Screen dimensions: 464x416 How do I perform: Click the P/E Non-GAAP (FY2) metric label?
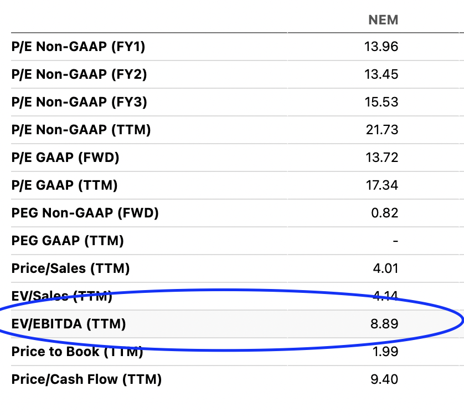point(79,74)
